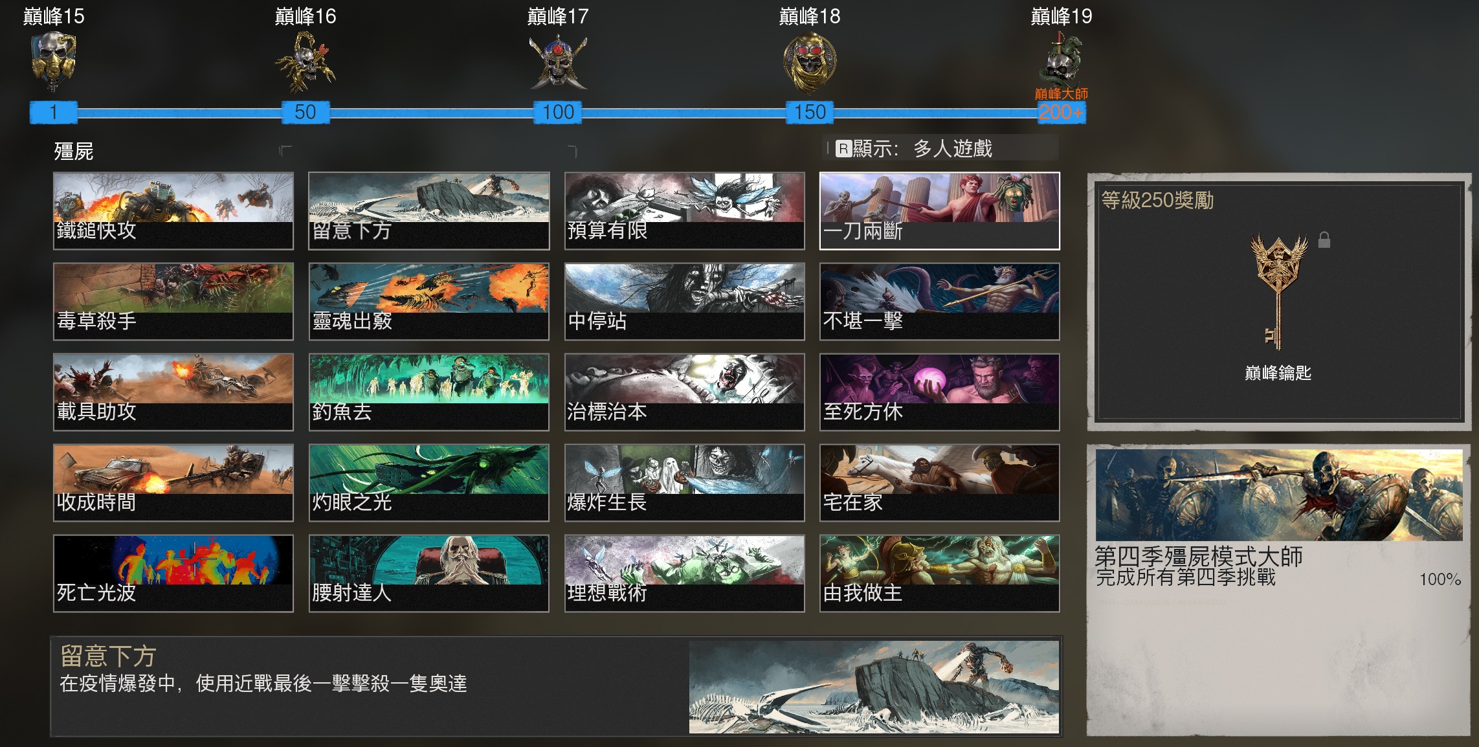Click the 巔峰鑰匙 reward label
Screen dimensions: 1479x747
pos(1278,372)
